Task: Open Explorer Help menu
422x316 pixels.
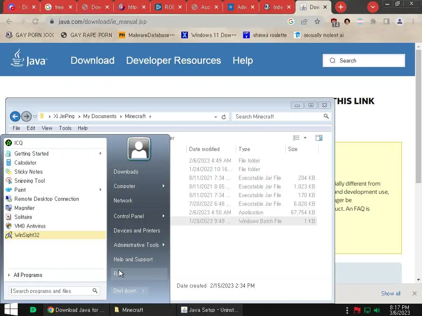Action: tap(82, 128)
